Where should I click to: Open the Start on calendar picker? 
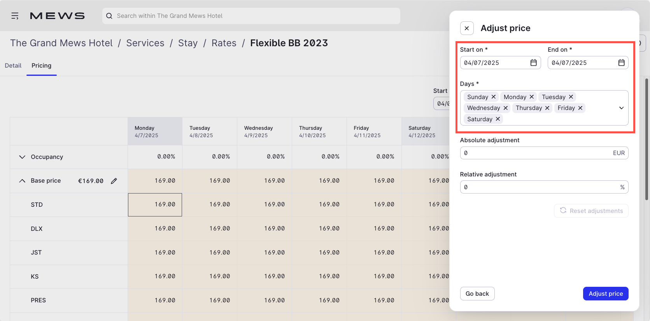pos(534,63)
